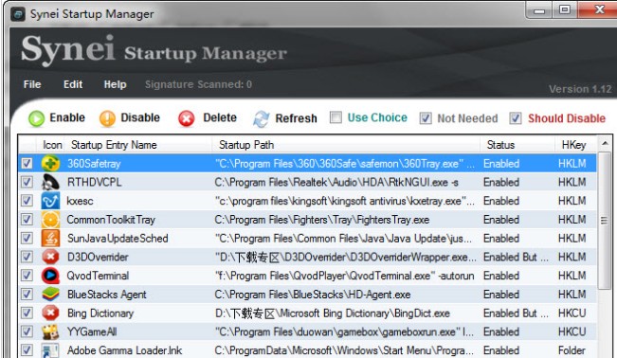The width and height of the screenshot is (617, 358).
Task: Uncheck the BlueStacks Agent row checkbox
Action: click(27, 295)
